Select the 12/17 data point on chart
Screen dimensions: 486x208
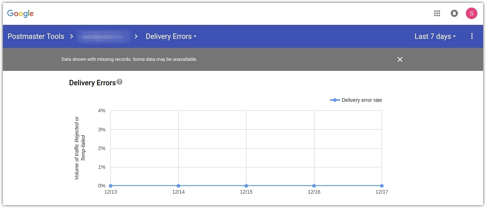click(x=382, y=186)
